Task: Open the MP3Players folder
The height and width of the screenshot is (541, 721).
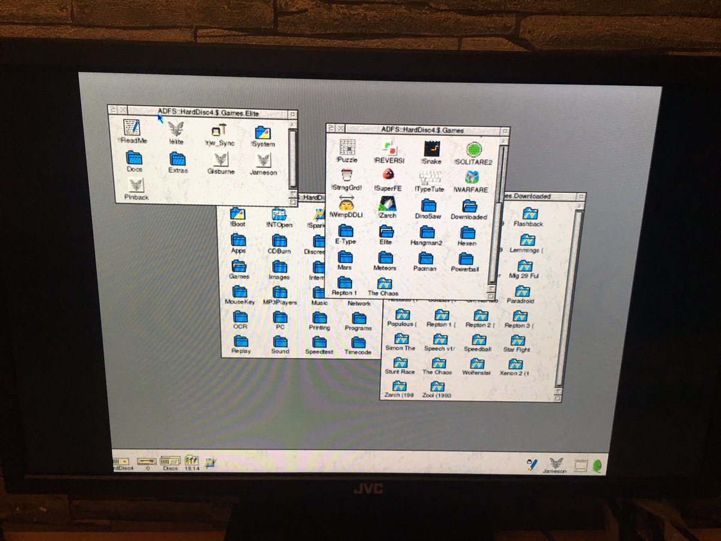Action: click(x=280, y=292)
